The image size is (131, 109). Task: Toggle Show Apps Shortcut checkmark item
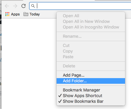pyautogui.click(x=91, y=96)
